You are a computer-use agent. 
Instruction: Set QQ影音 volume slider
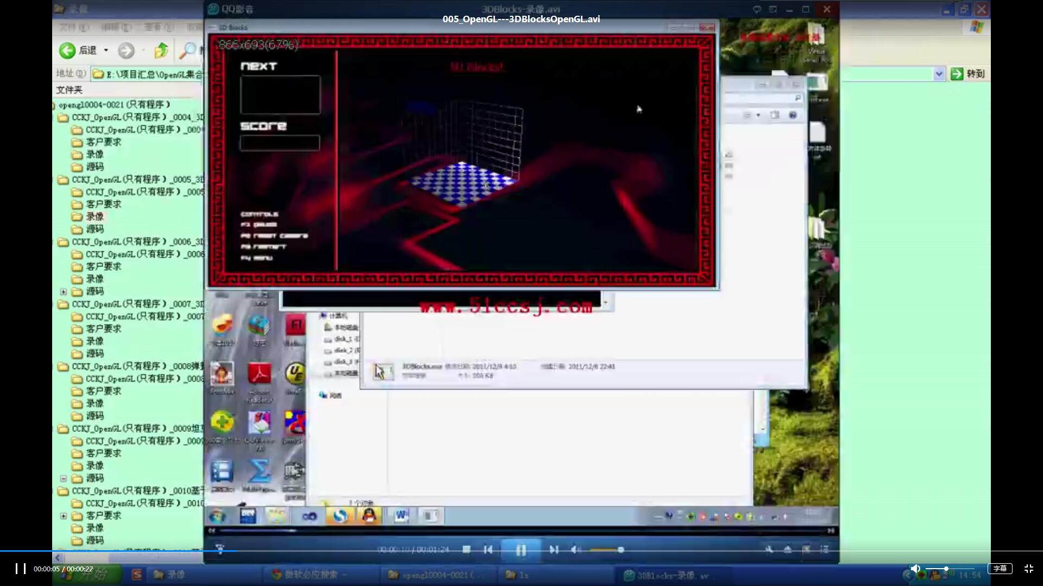pyautogui.click(x=606, y=550)
